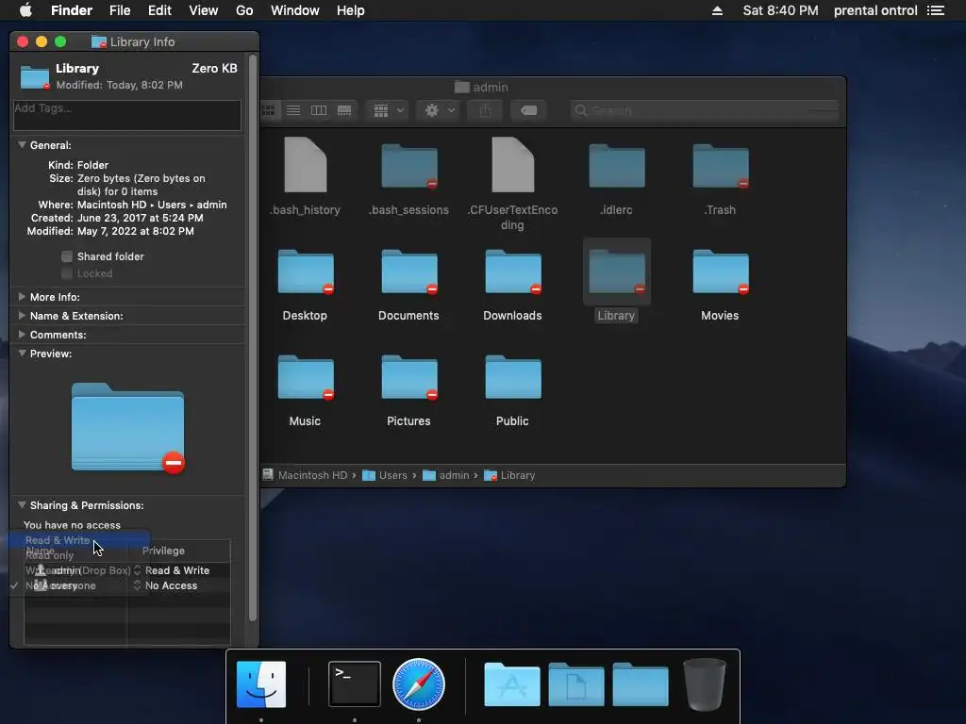The width and height of the screenshot is (966, 724).
Task: Open the Edit menu
Action: pyautogui.click(x=159, y=10)
